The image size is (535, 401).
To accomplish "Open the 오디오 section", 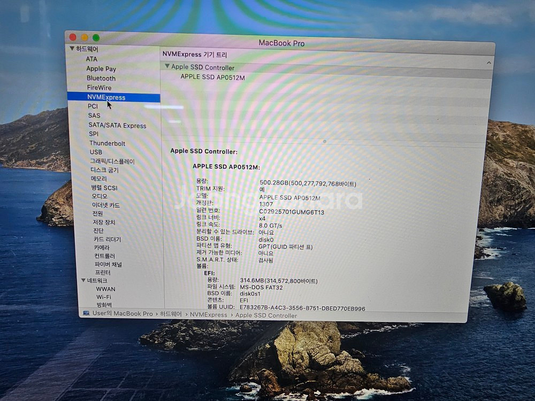I will [100, 196].
